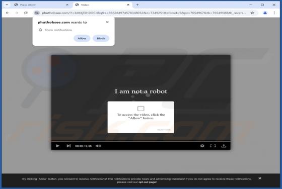Click the 'To access the video' instruction text

click(141, 116)
